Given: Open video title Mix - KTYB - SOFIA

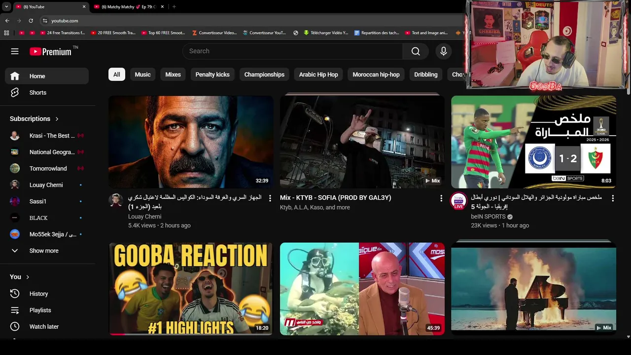Looking at the screenshot, I should 336,198.
